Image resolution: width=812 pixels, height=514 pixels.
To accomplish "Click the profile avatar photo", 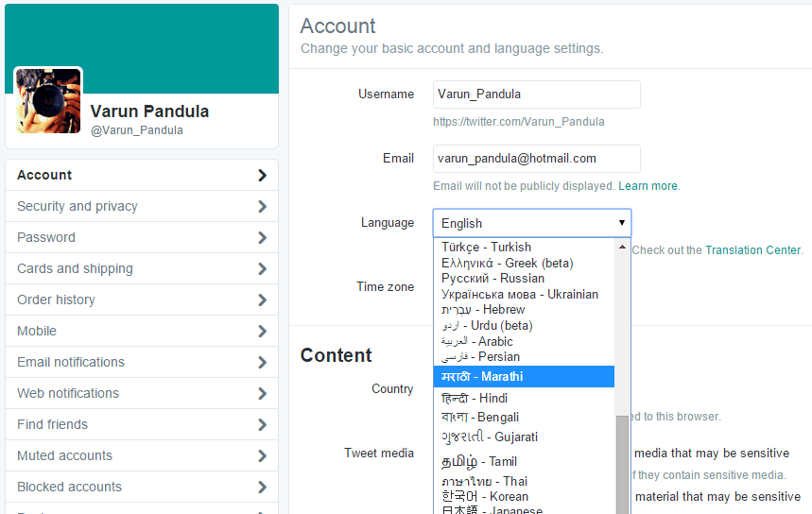I will (48, 100).
